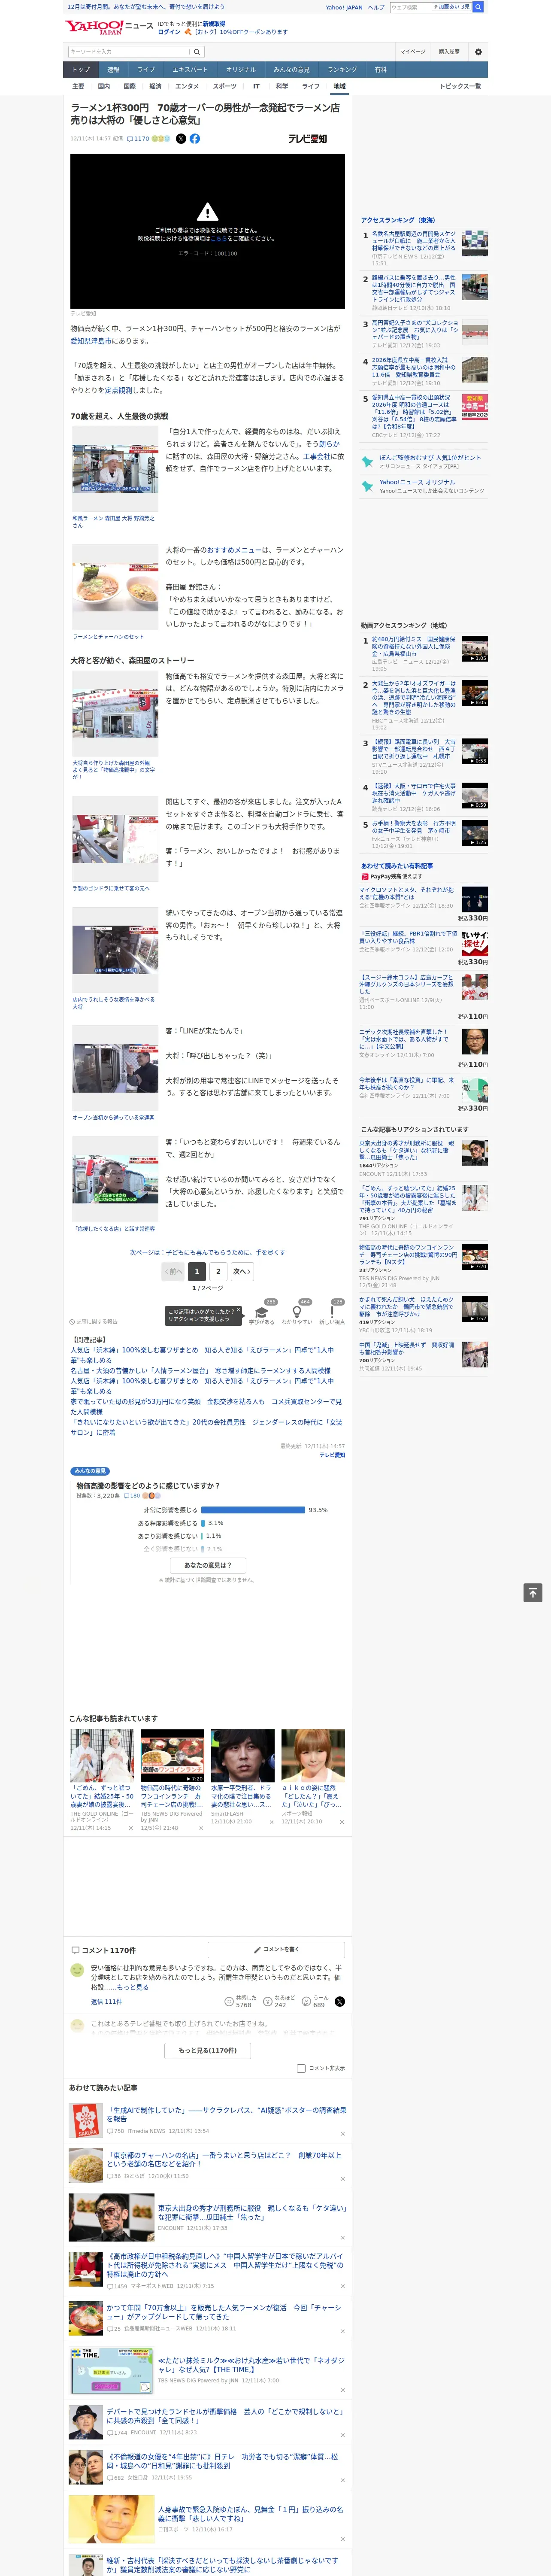Click the search magnifier button in header
Viewport: 551px width, 2576px height.
pos(197,52)
